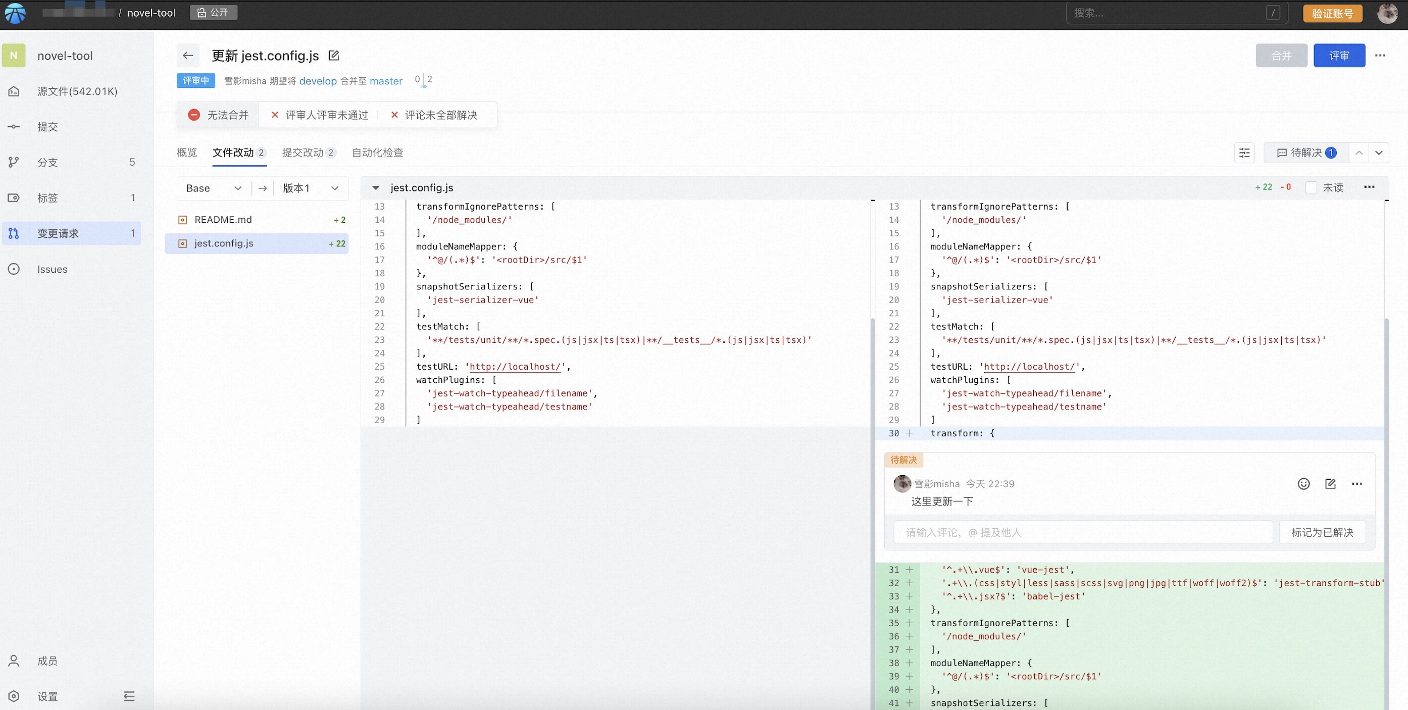Switch to the 提交改动 tab
The width and height of the screenshot is (1408, 710).
point(309,153)
